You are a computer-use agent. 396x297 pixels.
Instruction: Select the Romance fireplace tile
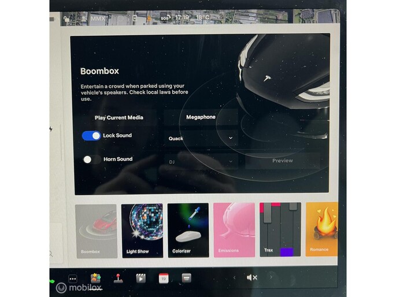(322, 230)
